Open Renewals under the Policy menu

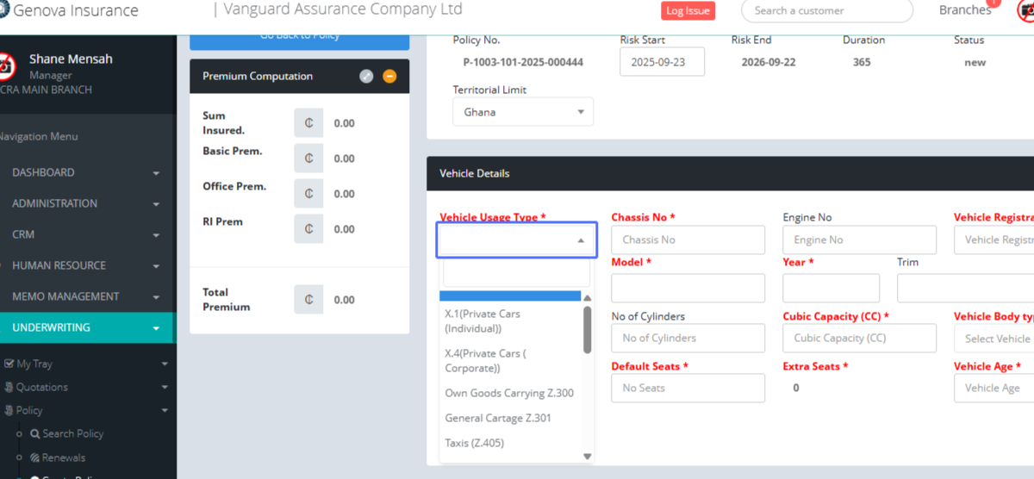(63, 457)
